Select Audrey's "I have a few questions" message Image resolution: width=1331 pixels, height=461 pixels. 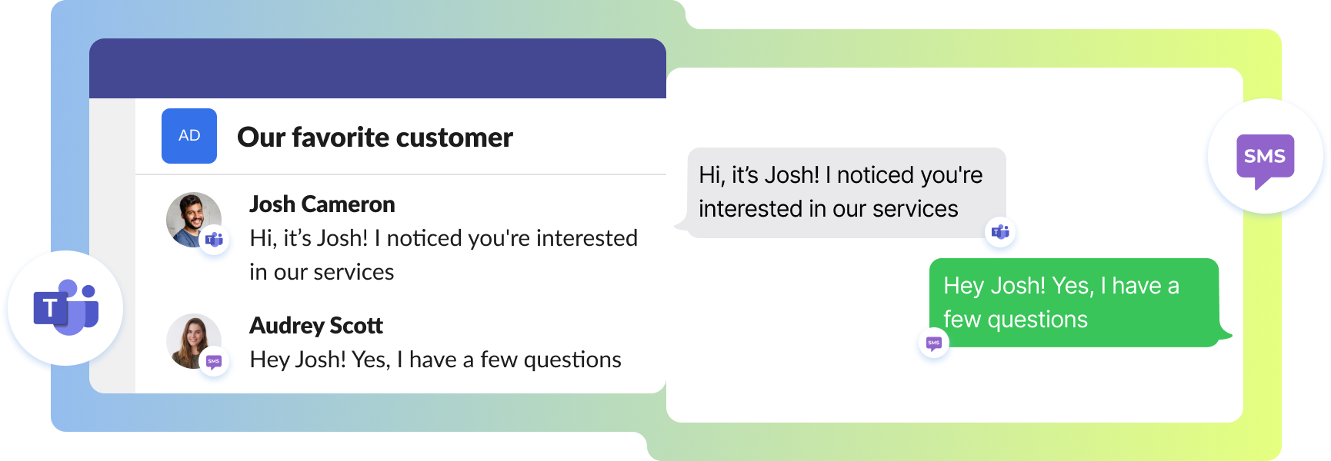tap(435, 360)
